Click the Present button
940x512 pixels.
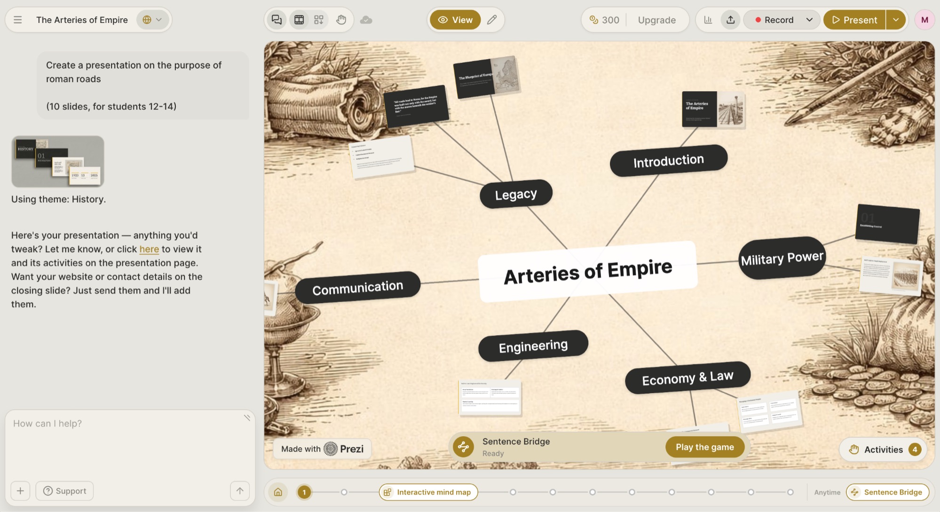pyautogui.click(x=854, y=20)
